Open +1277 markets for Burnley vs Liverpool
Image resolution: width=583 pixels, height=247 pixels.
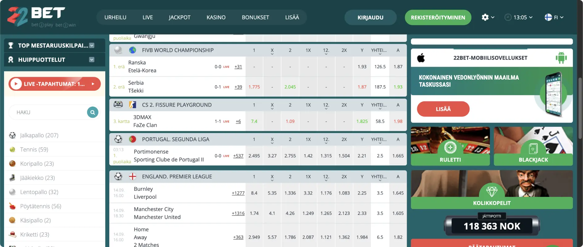(x=238, y=193)
